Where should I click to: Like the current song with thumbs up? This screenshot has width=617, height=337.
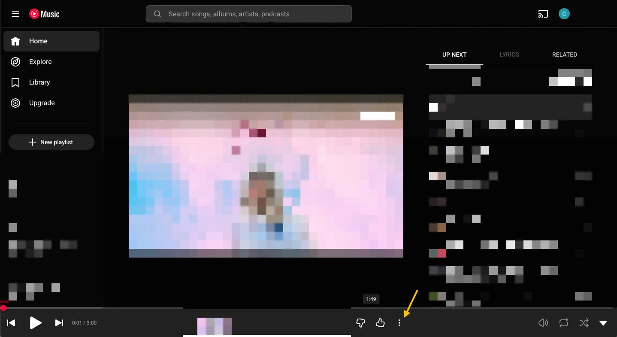tap(380, 323)
